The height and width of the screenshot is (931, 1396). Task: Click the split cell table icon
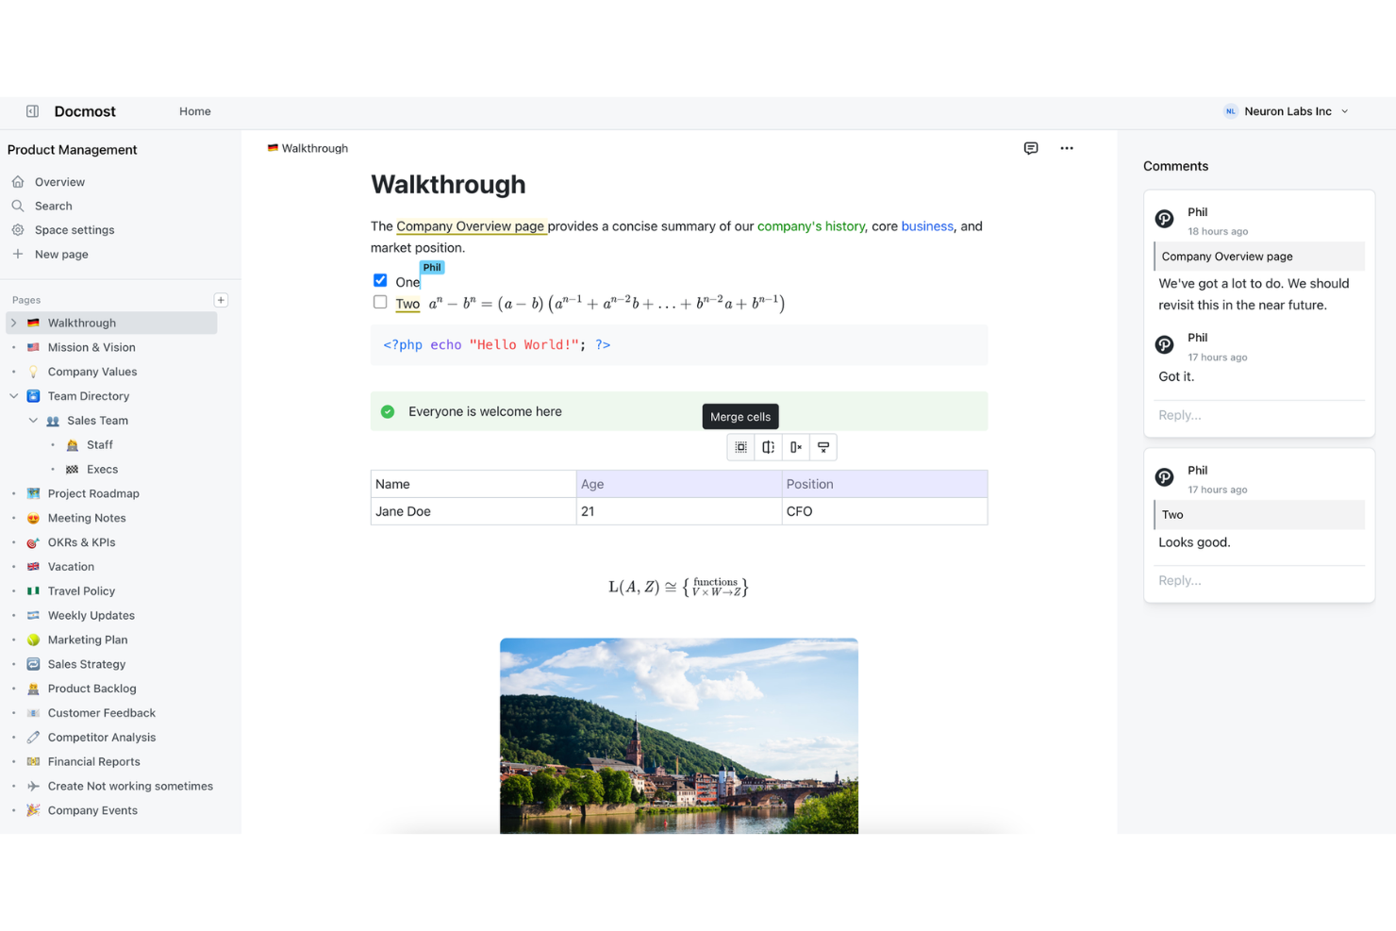pyautogui.click(x=769, y=447)
